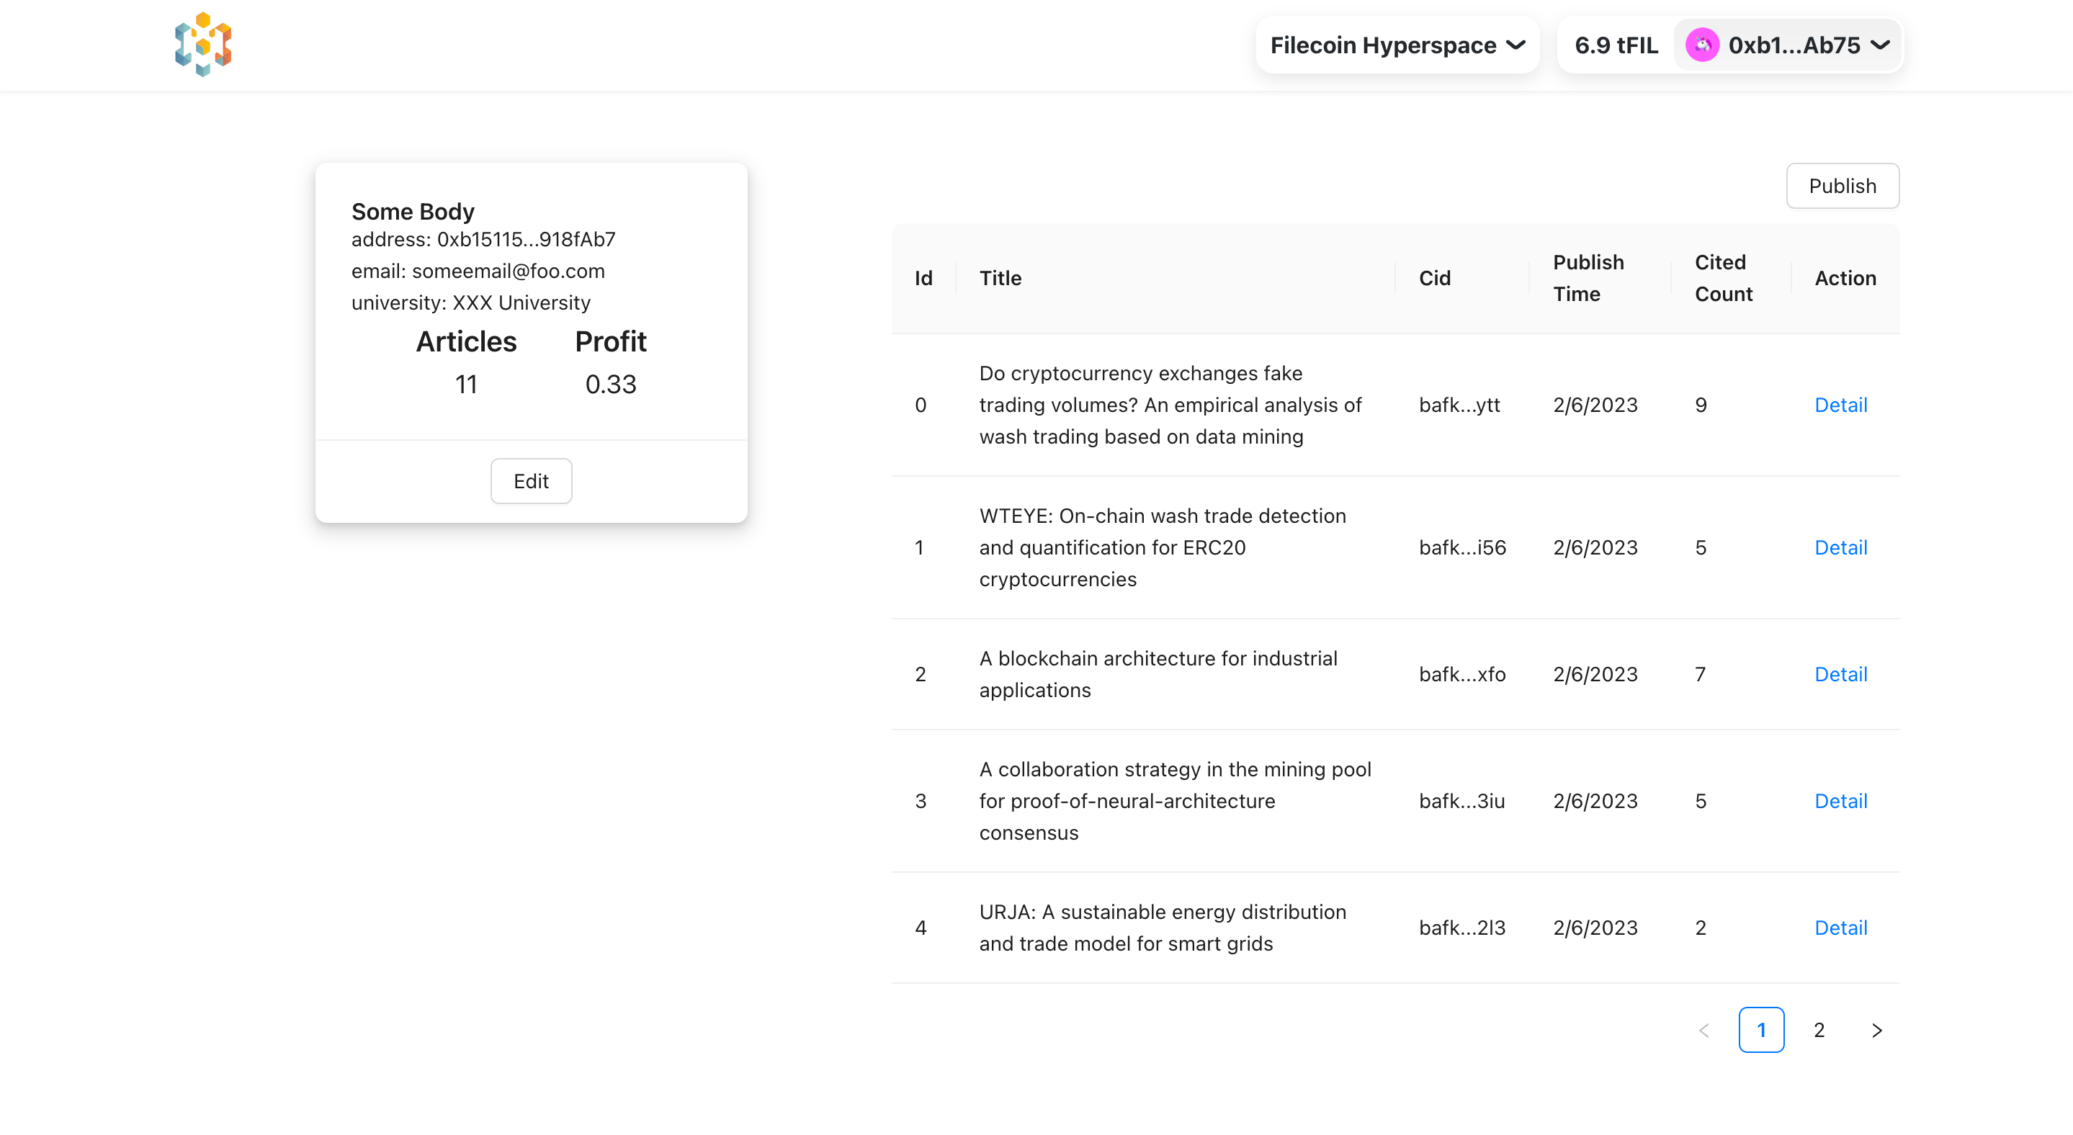Select pagination page 1
Viewport: 2073px width, 1135px height.
pyautogui.click(x=1761, y=1030)
